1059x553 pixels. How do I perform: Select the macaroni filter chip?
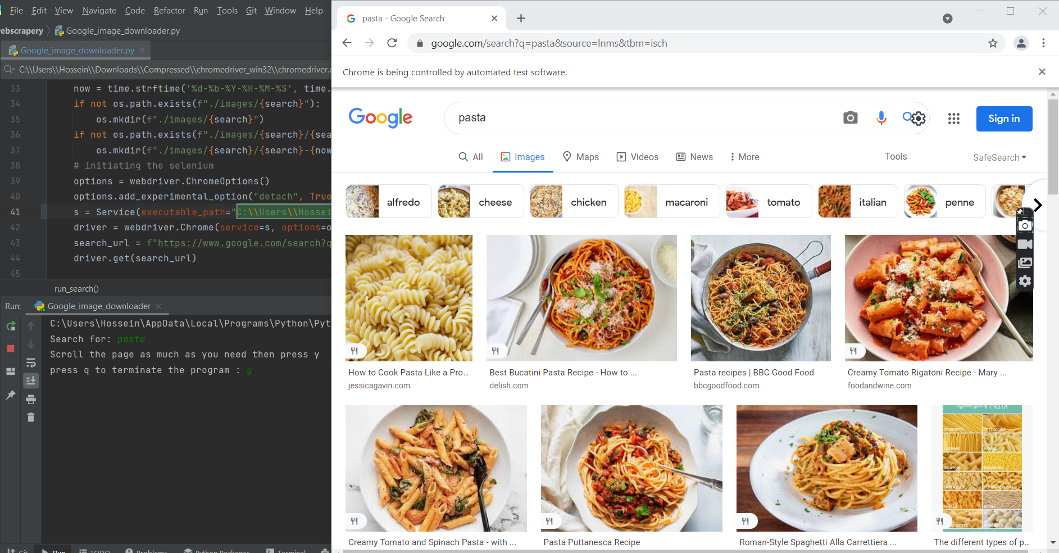tap(671, 201)
